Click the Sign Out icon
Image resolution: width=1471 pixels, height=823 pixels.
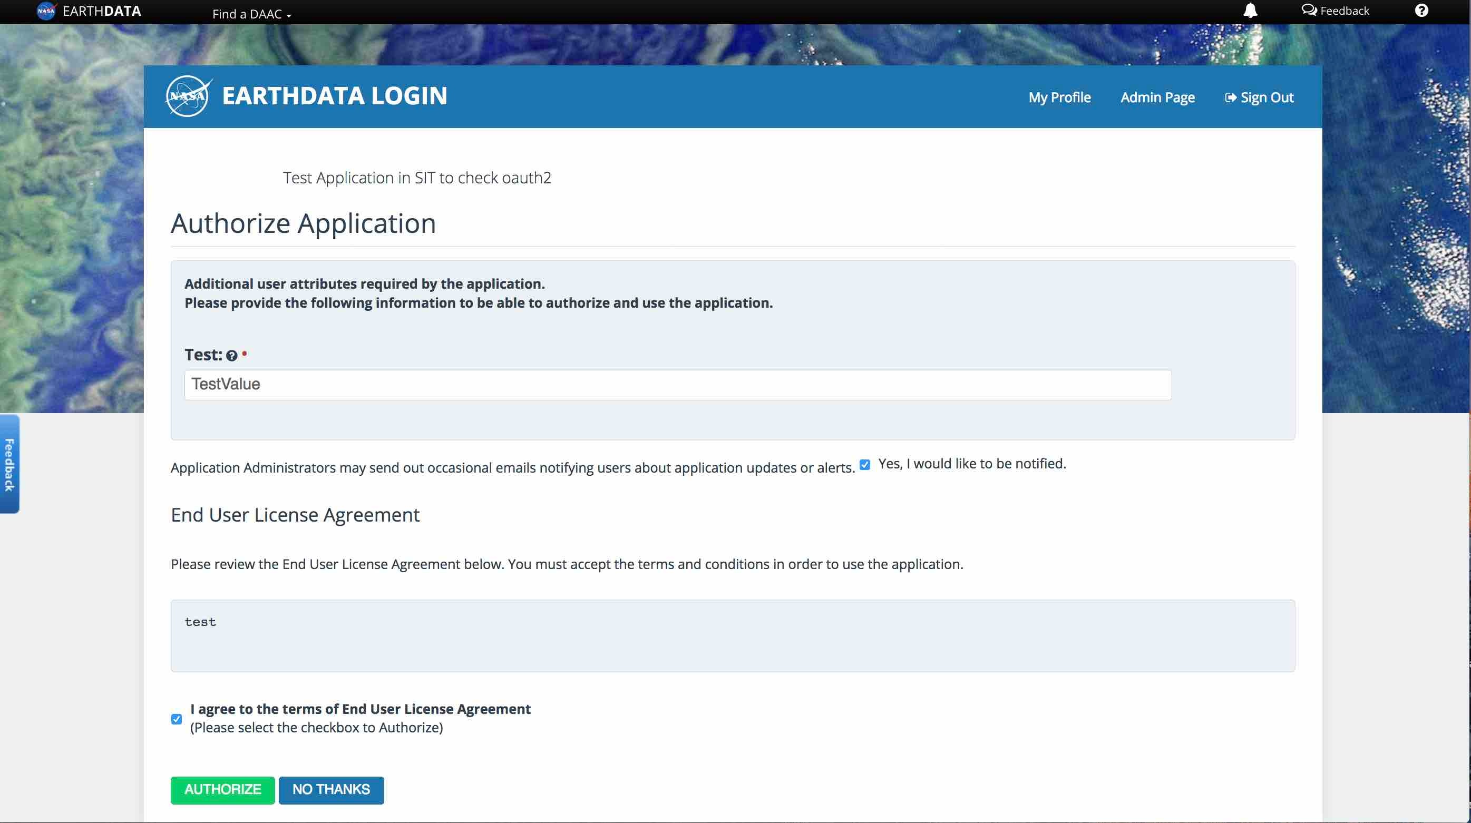(x=1229, y=97)
